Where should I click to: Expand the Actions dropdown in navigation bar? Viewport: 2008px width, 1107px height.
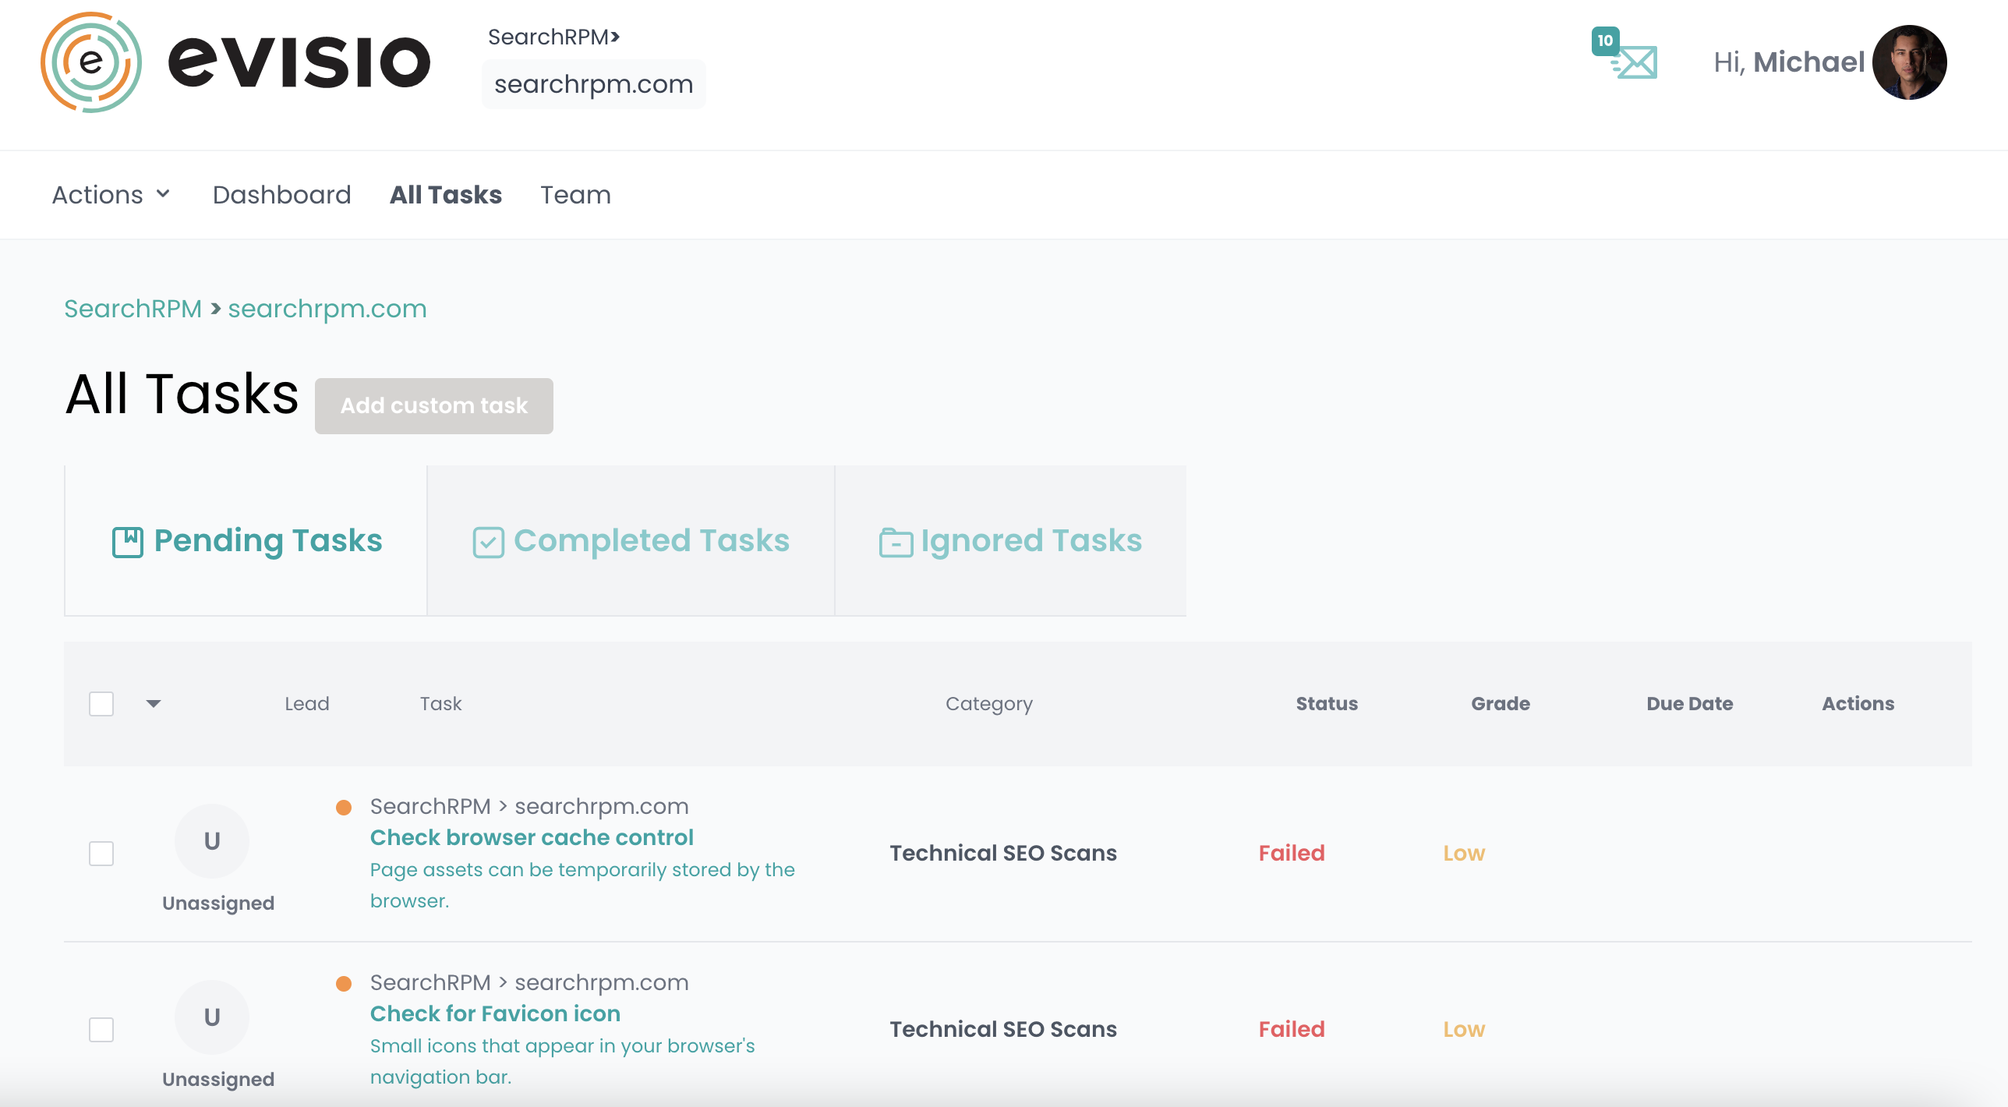pos(111,195)
